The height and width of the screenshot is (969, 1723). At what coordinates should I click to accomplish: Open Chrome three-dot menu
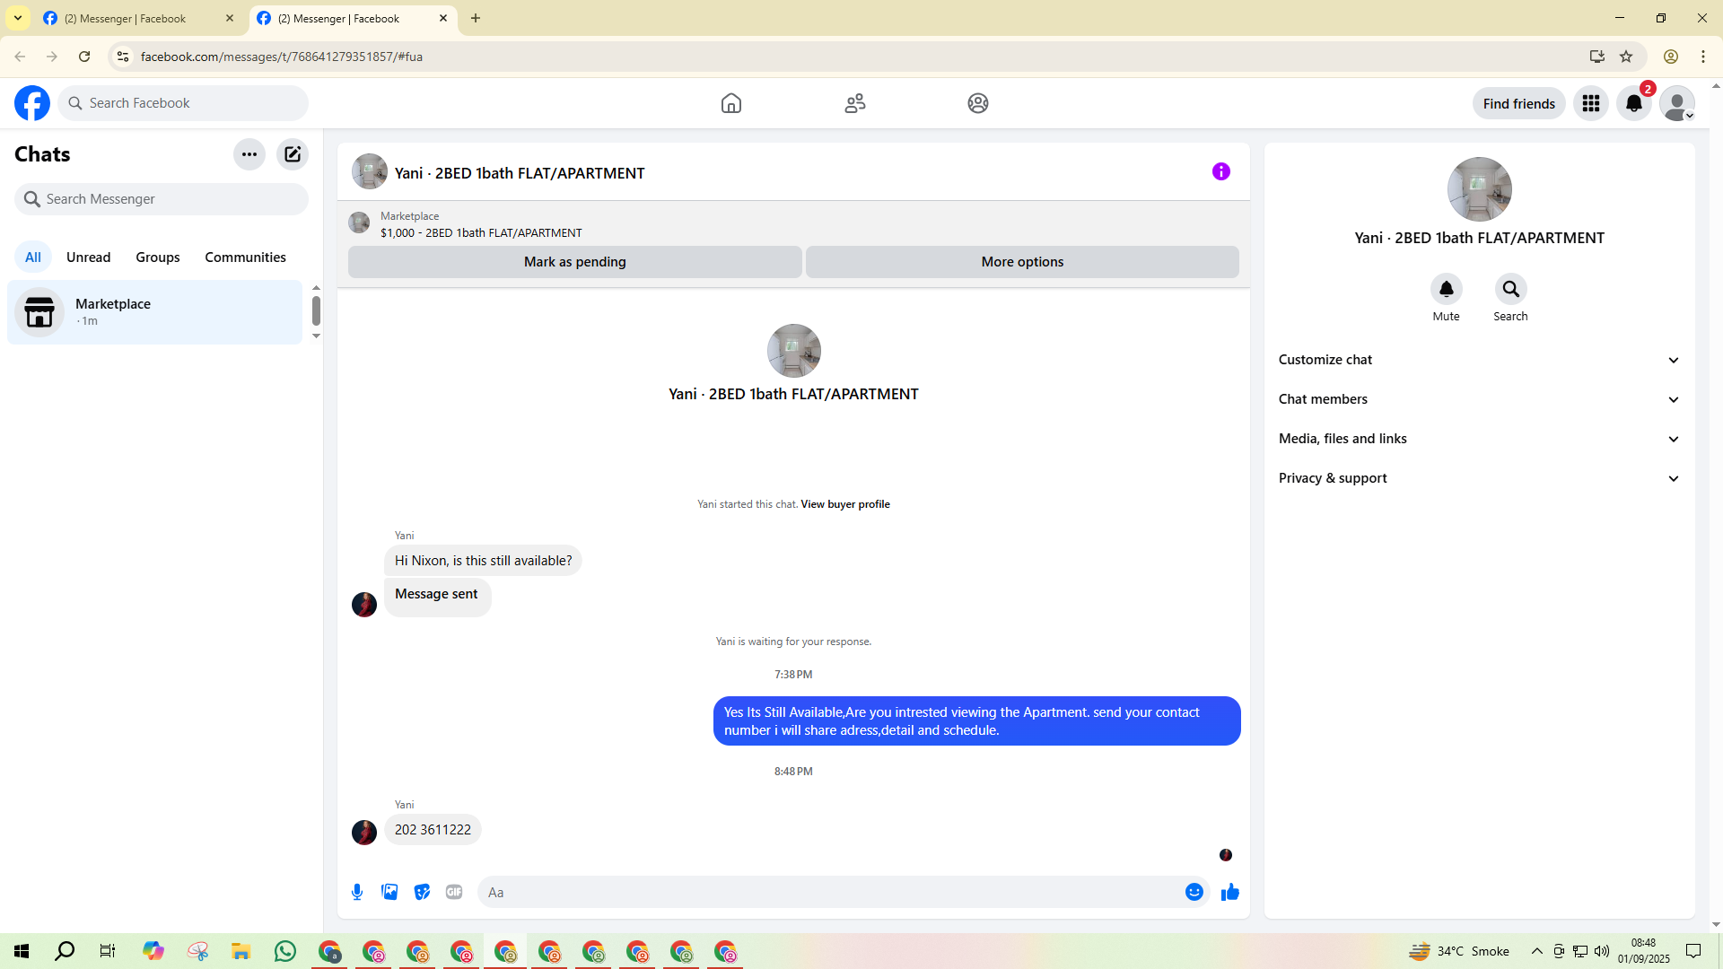tap(1703, 57)
